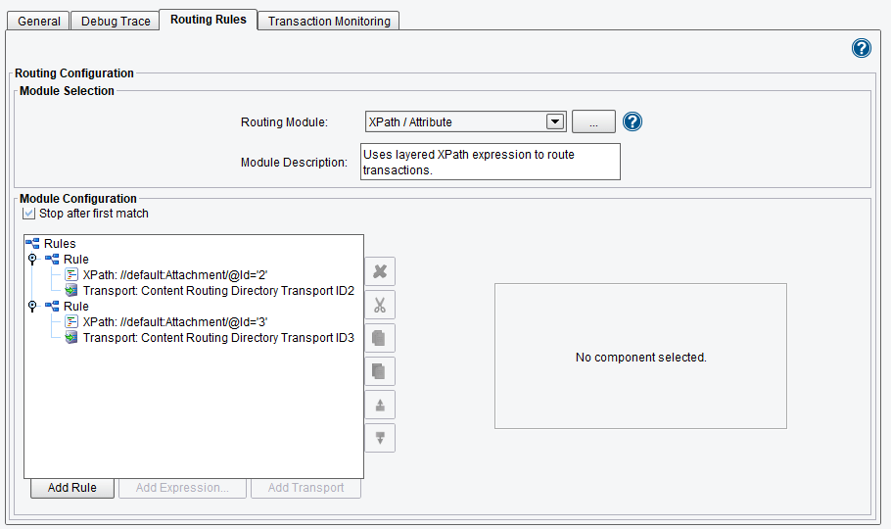This screenshot has width=891, height=529.
Task: Click the copy icon beside rules tree
Action: 380,338
